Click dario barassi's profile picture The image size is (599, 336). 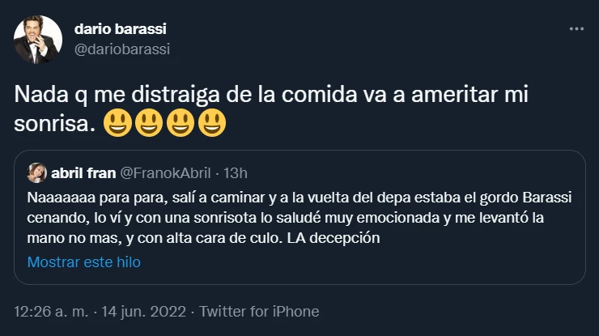click(x=38, y=39)
